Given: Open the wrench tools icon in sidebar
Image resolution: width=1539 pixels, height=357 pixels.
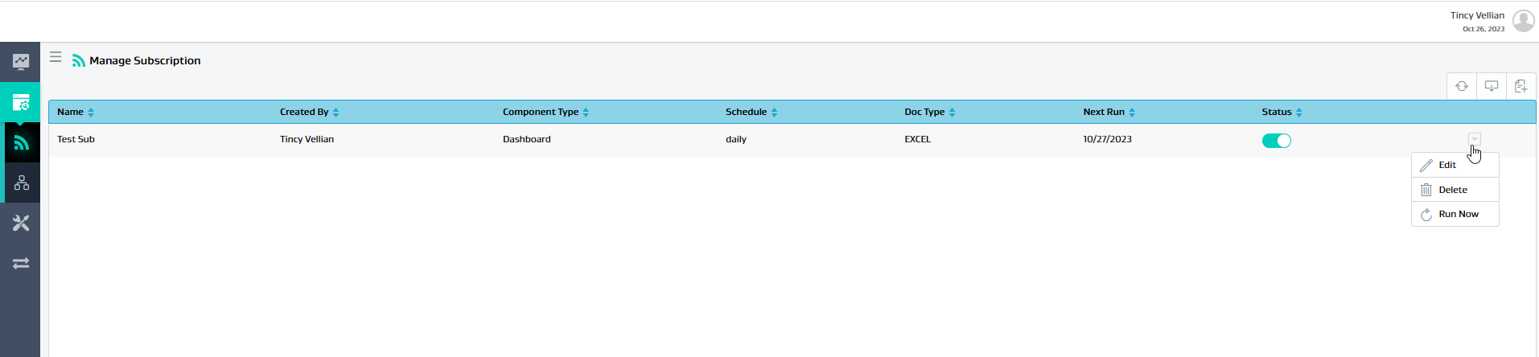Looking at the screenshot, I should pyautogui.click(x=21, y=224).
